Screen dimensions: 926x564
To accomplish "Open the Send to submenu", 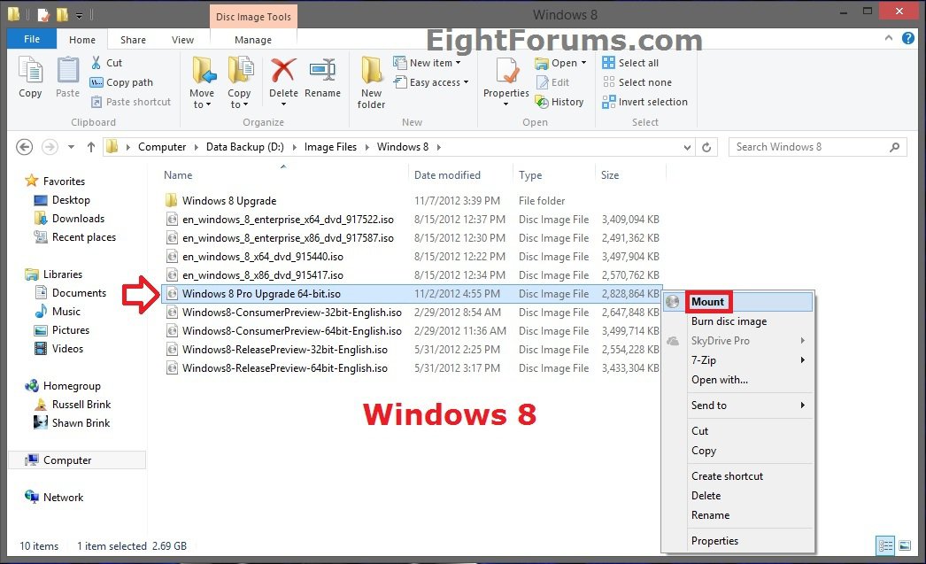I will click(737, 406).
